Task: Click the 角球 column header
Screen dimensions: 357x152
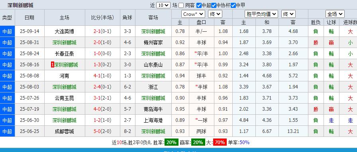Action: [127, 18]
